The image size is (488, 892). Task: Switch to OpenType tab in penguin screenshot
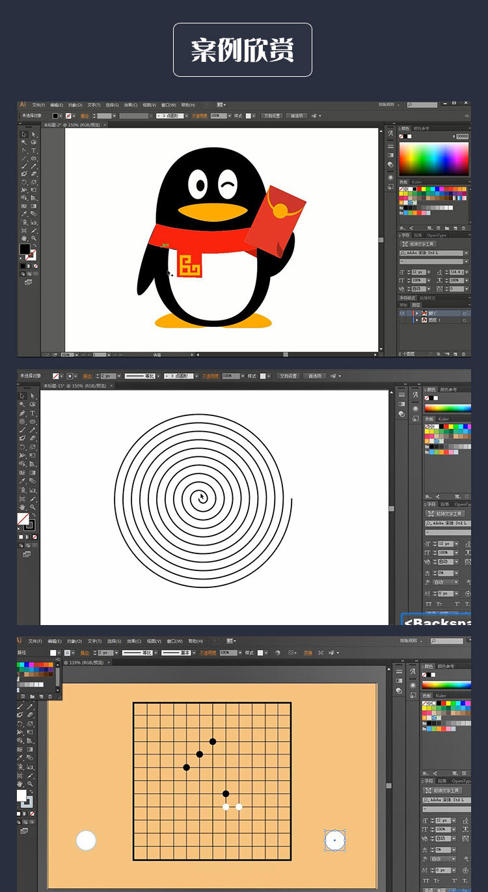437,235
